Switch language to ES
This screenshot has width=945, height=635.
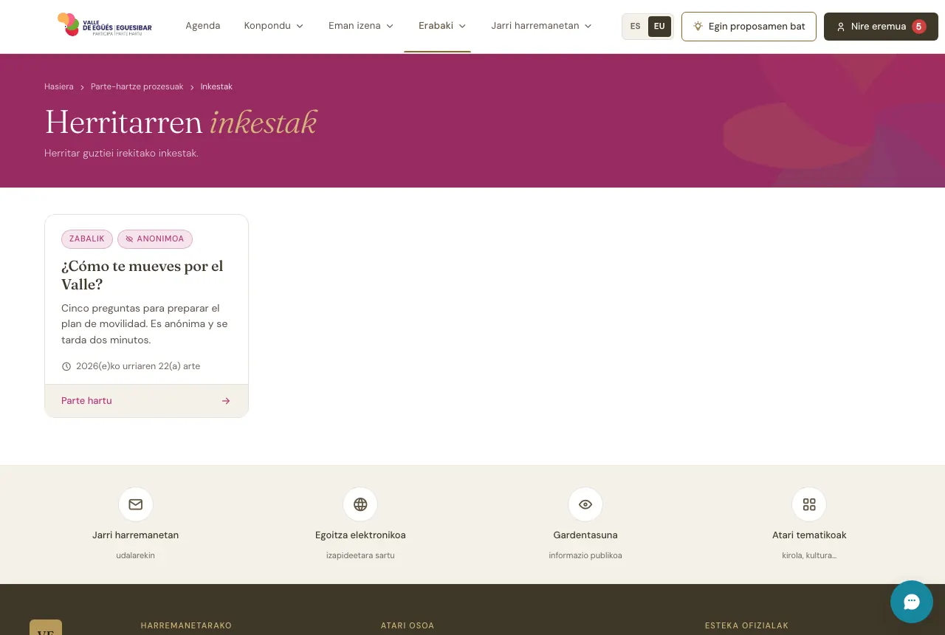(636, 27)
